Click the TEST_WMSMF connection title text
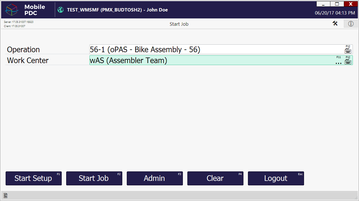The width and height of the screenshot is (359, 201). point(117,10)
